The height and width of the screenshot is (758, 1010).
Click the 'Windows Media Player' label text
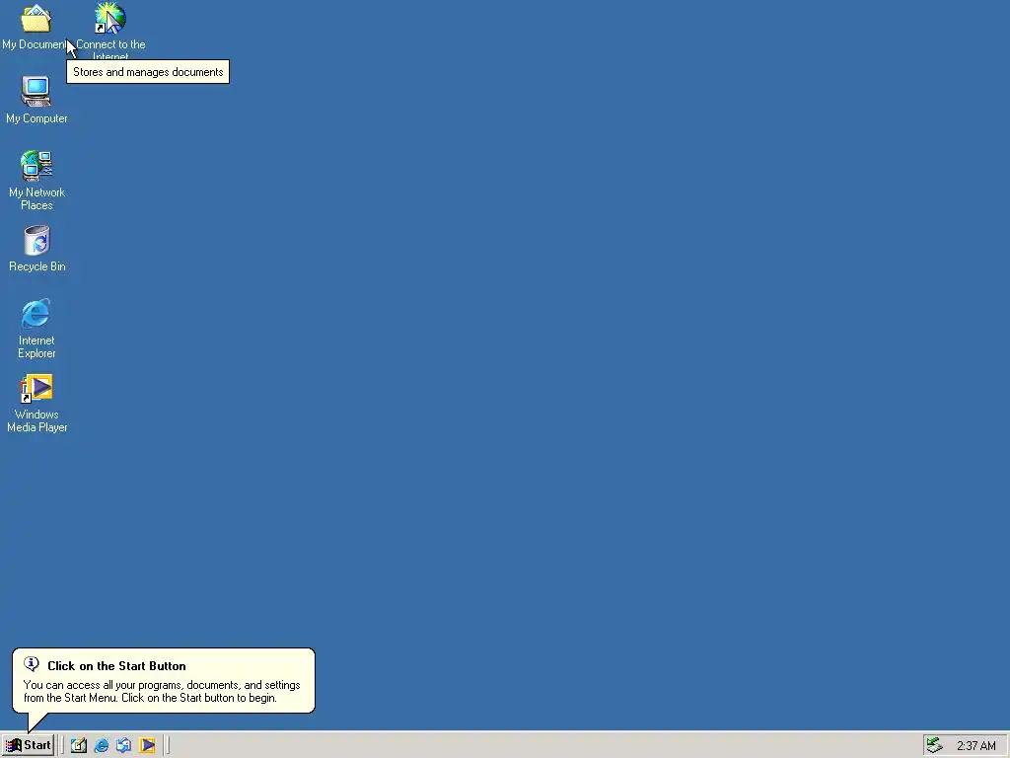[36, 420]
